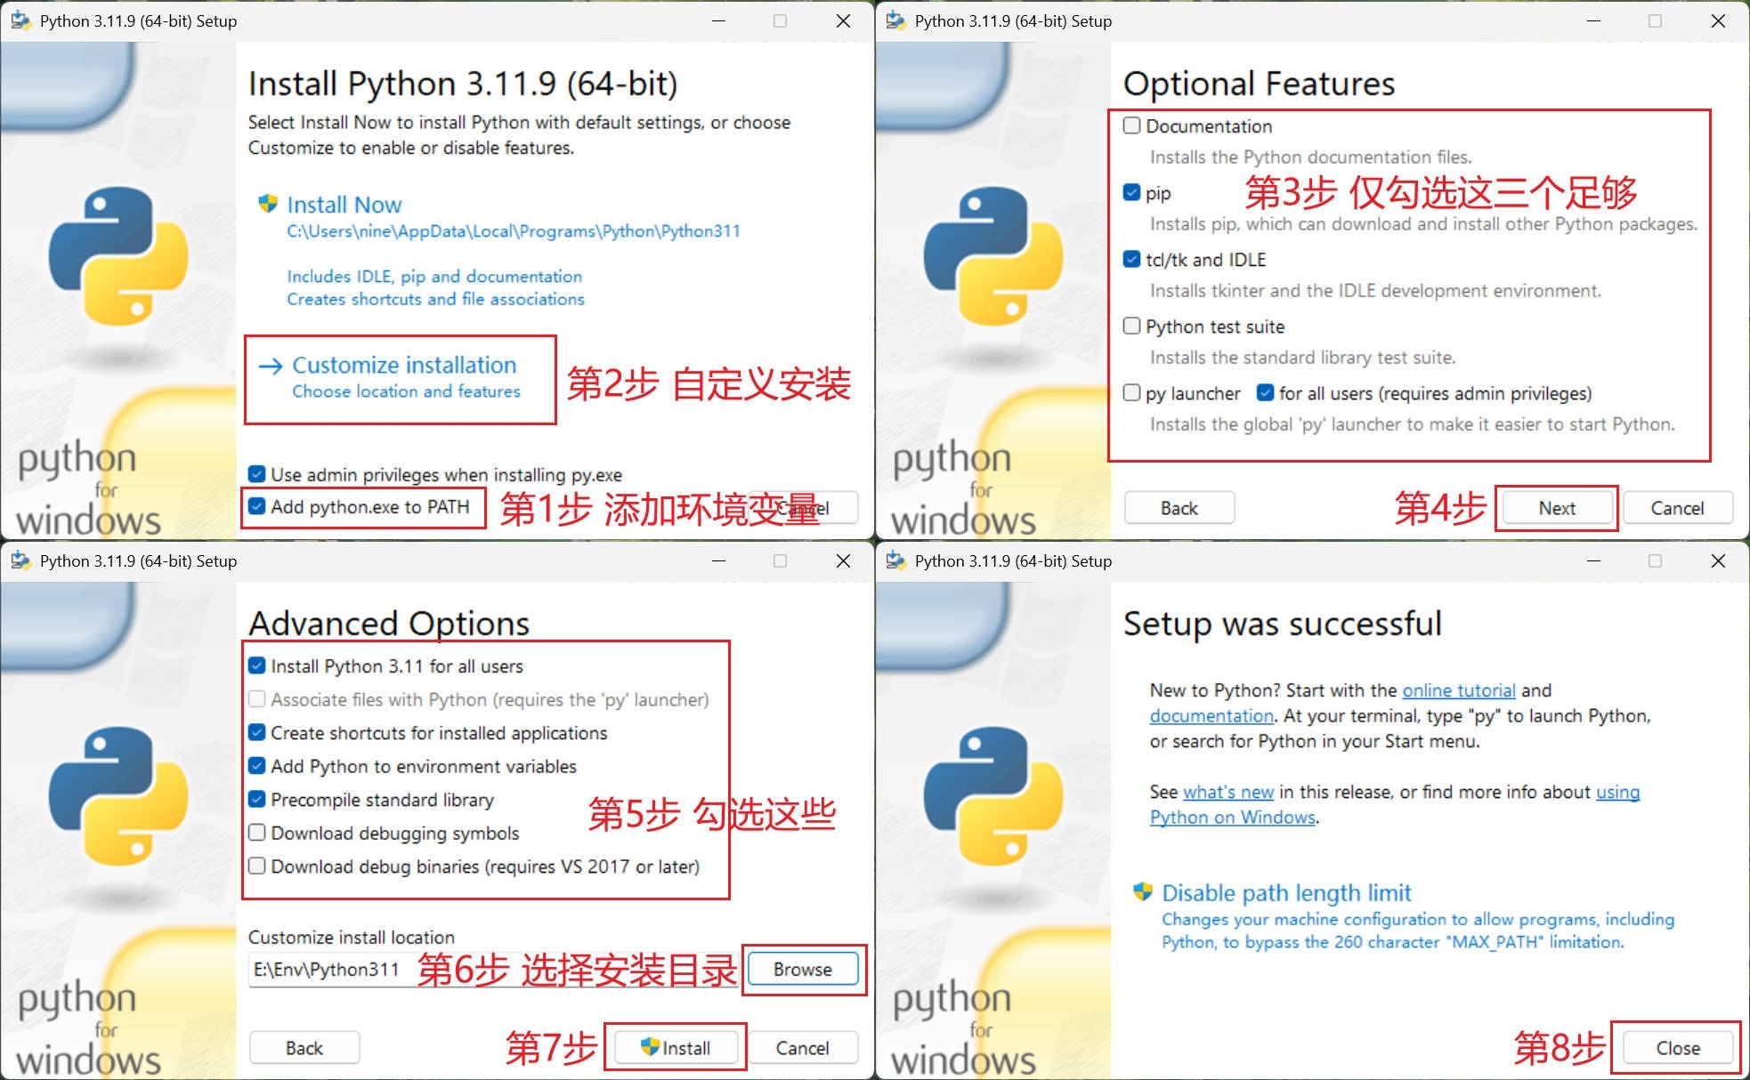Uncheck the pip optional feature
The width and height of the screenshot is (1750, 1080).
pyautogui.click(x=1130, y=192)
